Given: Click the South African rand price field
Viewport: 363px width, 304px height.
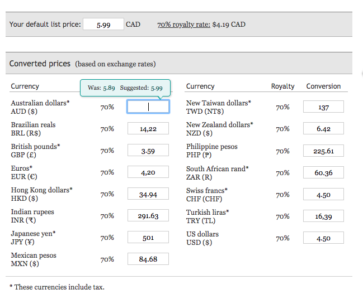Looking at the screenshot, I should pos(323,172).
